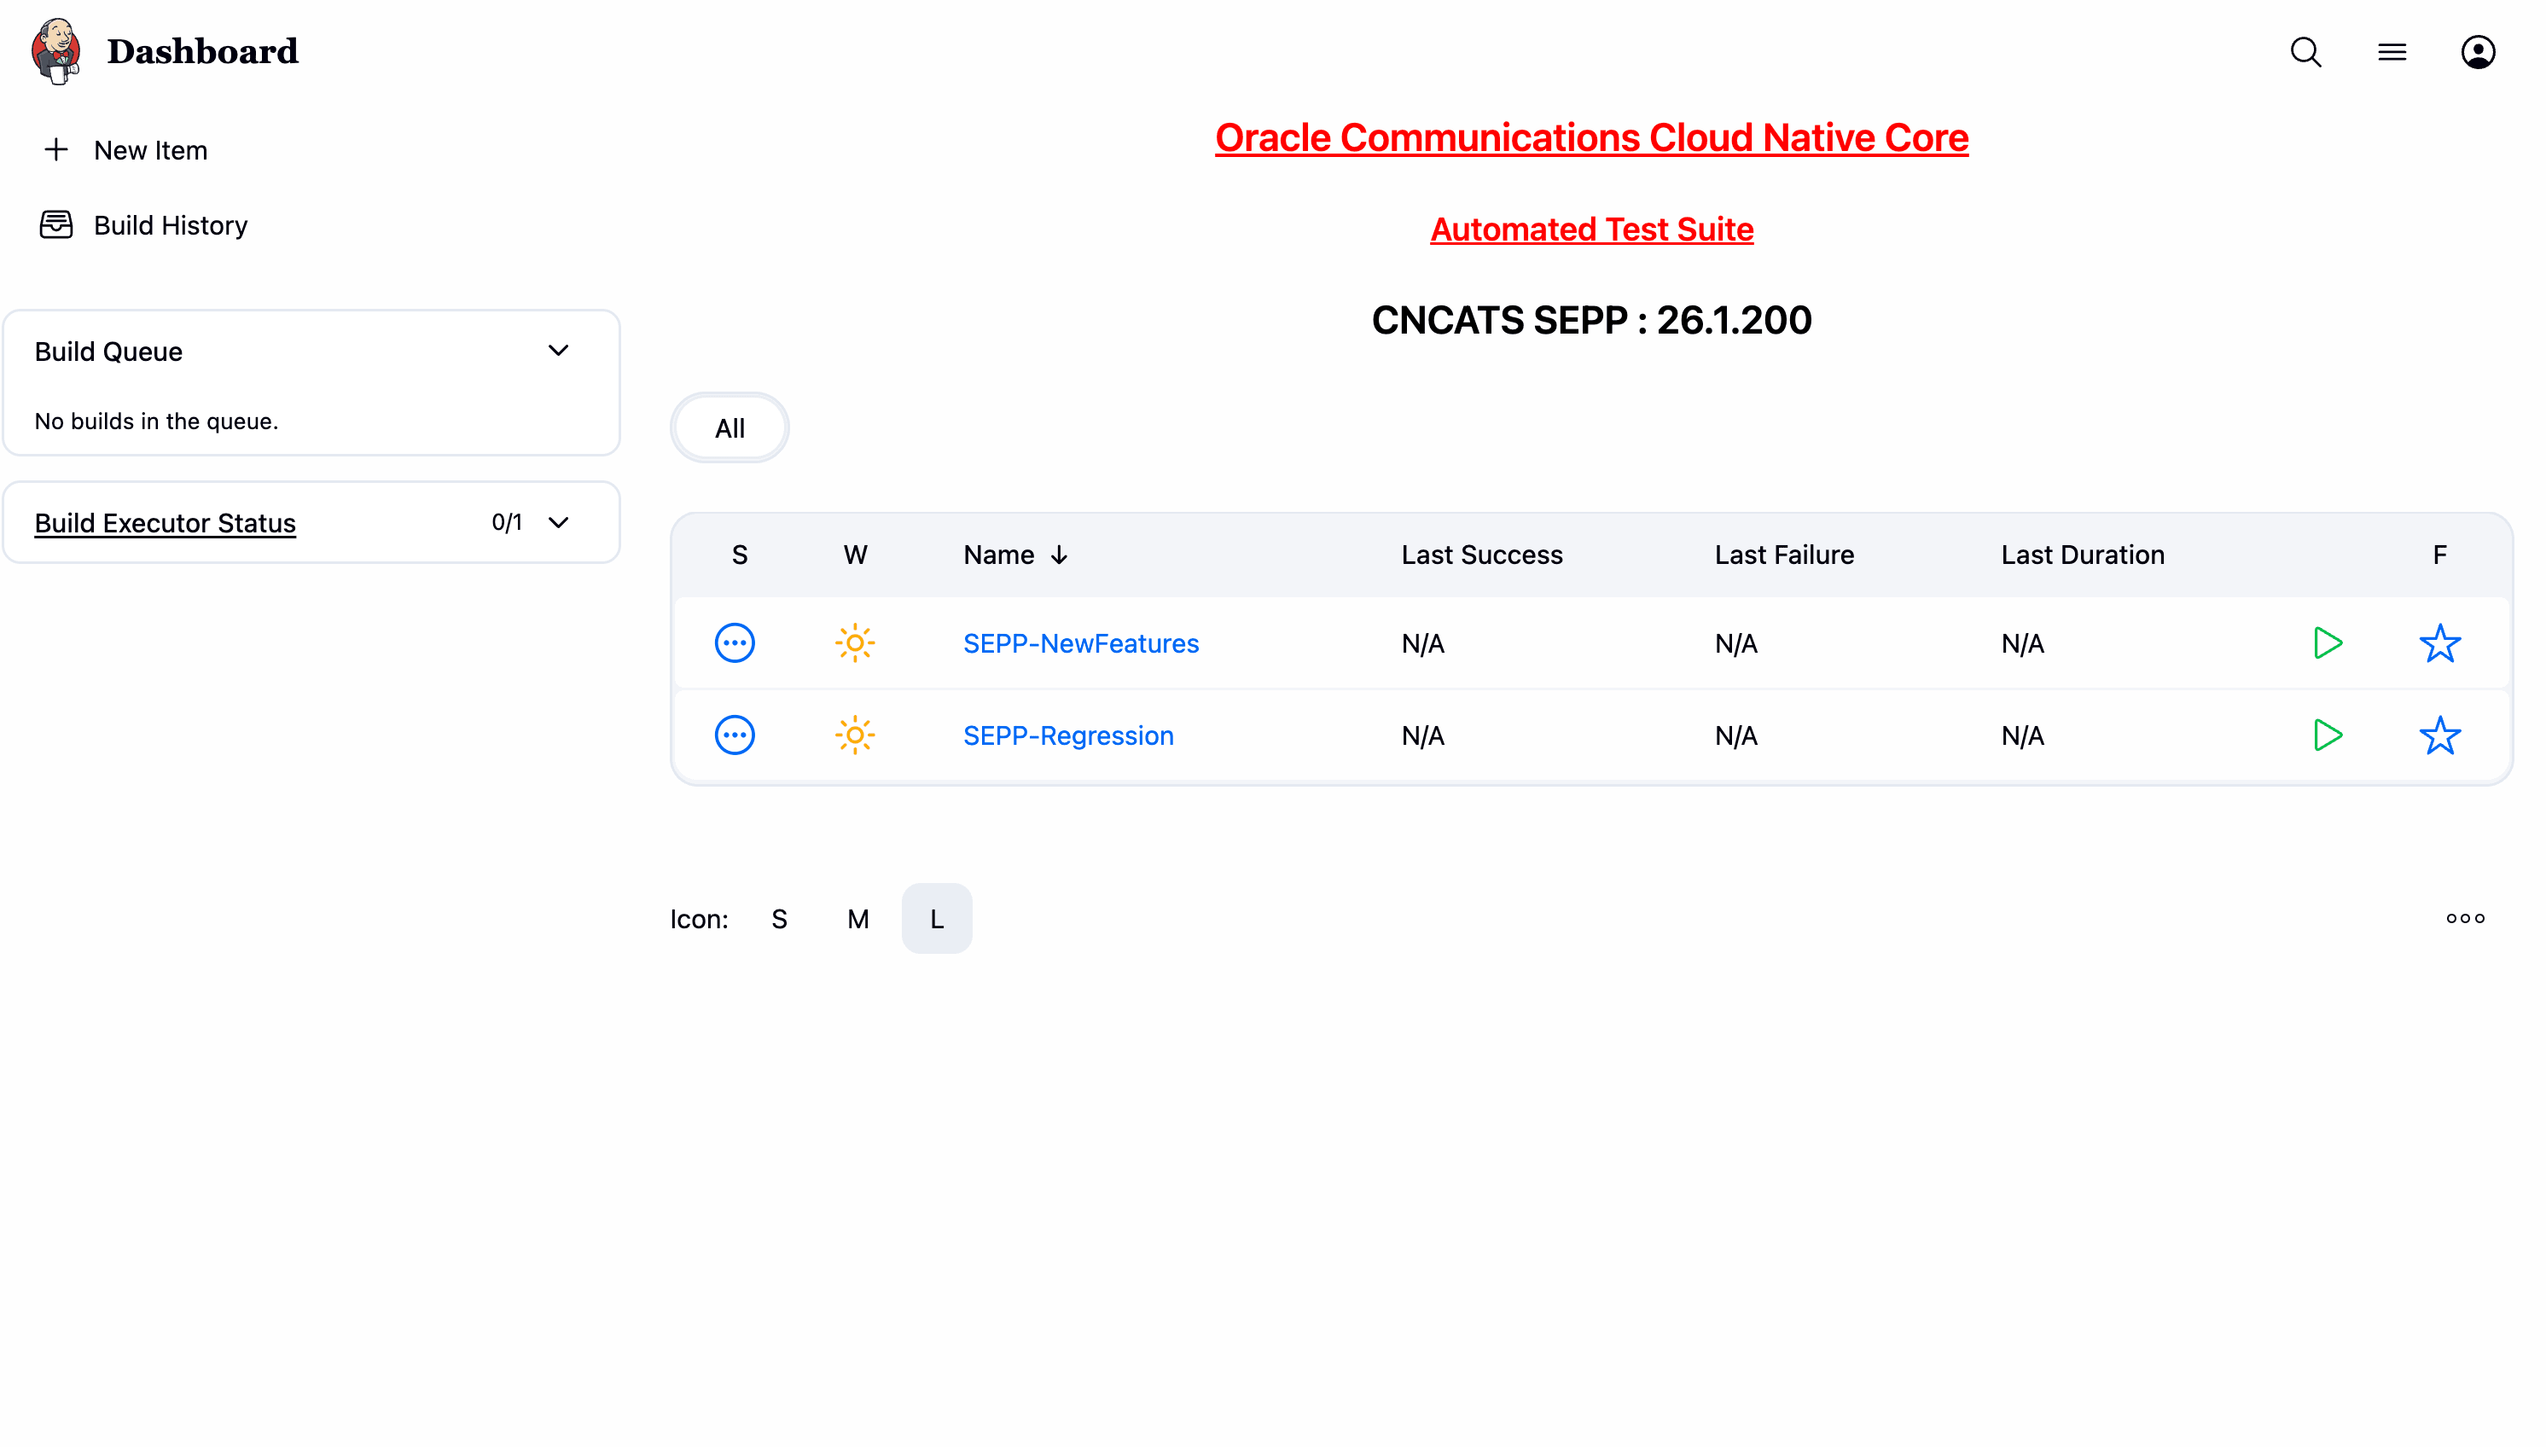Sort the table by Last Failure
2546x1447 pixels.
[x=1784, y=555]
